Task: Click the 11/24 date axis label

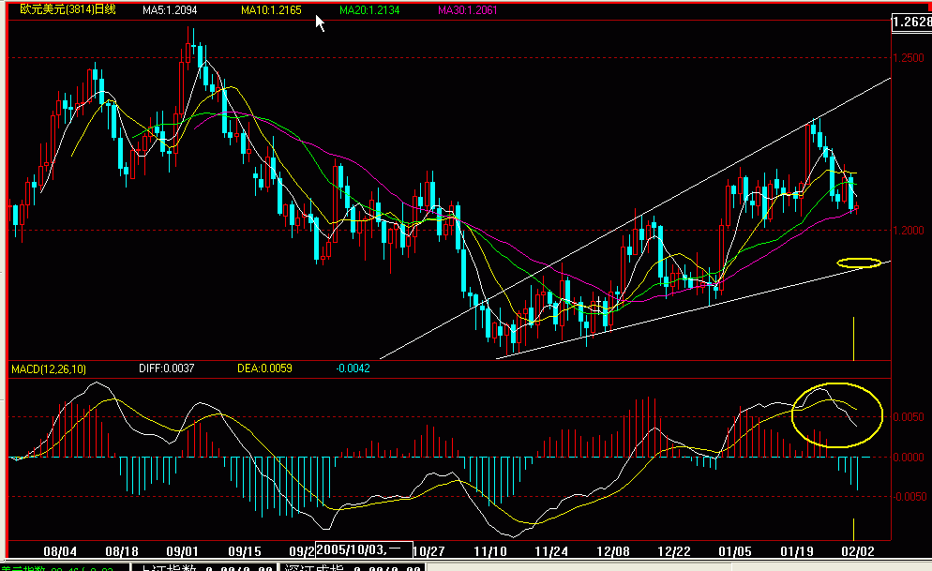Action: pyautogui.click(x=551, y=551)
